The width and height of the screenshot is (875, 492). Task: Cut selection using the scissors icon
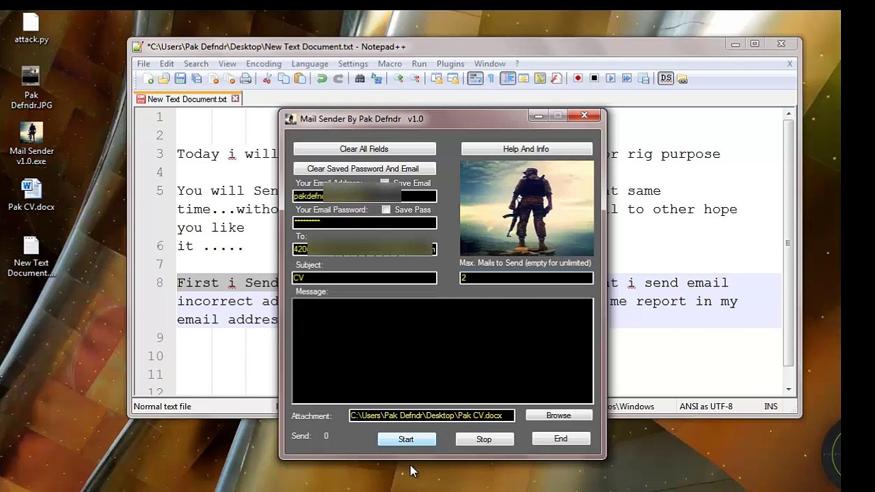click(267, 79)
